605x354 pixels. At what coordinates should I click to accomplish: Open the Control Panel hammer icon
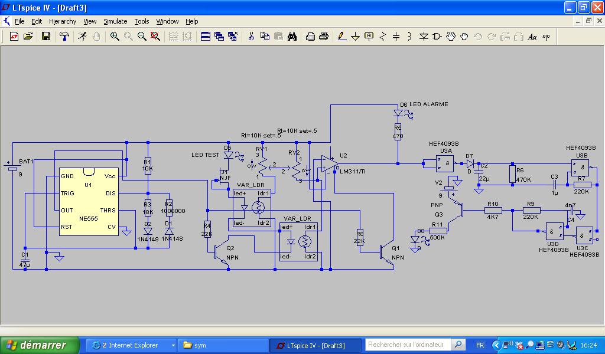click(x=64, y=36)
